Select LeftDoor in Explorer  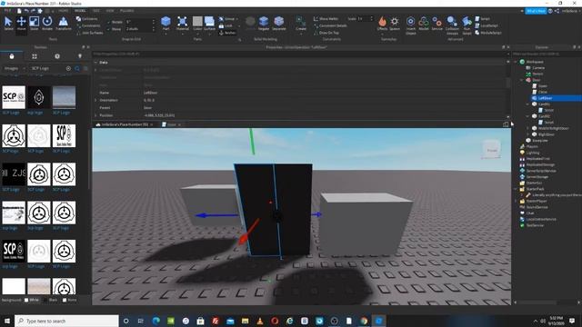(545, 98)
